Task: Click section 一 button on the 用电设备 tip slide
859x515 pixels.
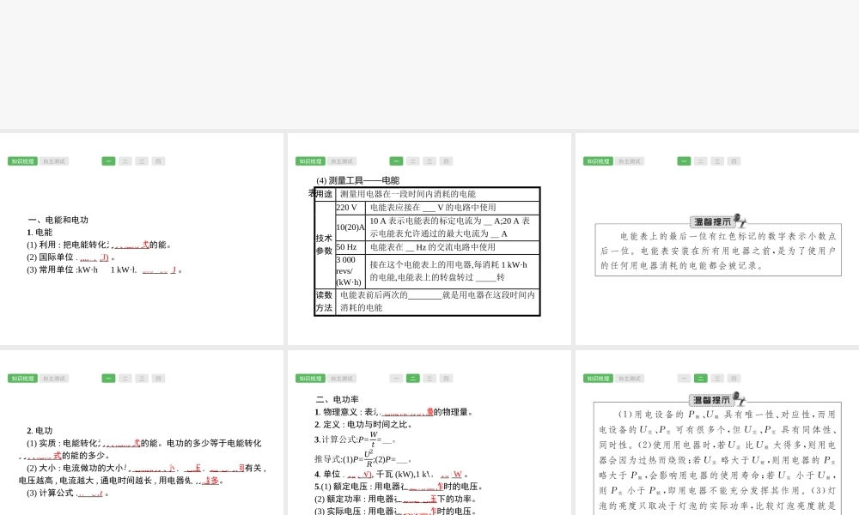Action: click(x=684, y=379)
